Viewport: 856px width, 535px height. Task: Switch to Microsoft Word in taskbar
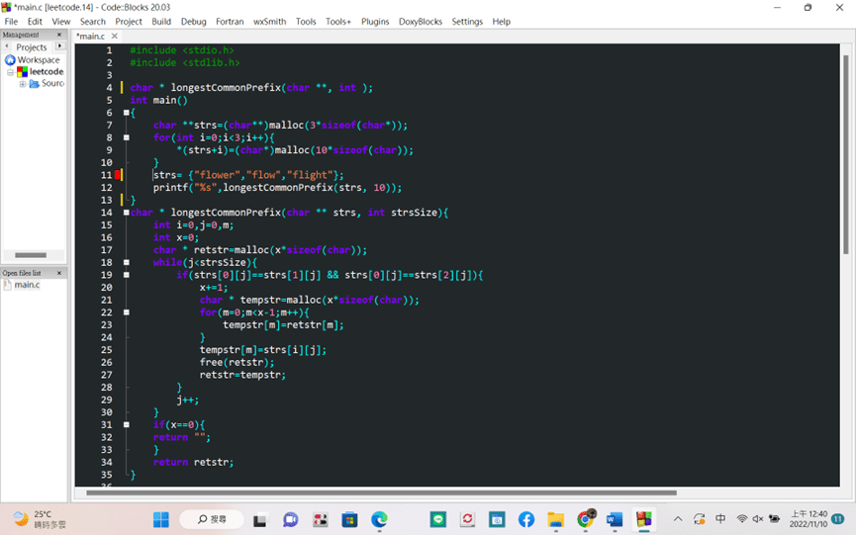pos(615,519)
